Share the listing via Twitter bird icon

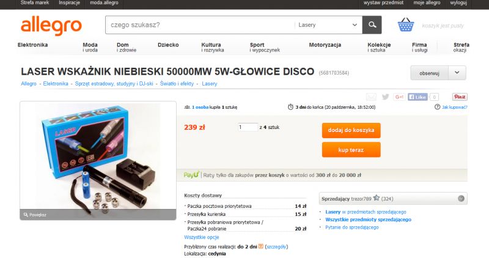(x=386, y=97)
